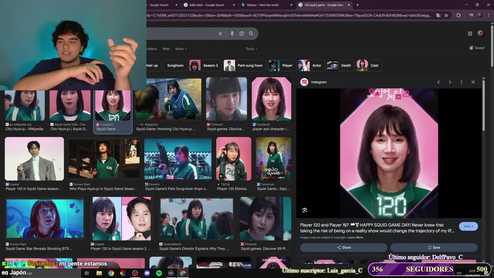Filter images by Sunghoon chip
This screenshot has height=278, width=494.
click(175, 66)
